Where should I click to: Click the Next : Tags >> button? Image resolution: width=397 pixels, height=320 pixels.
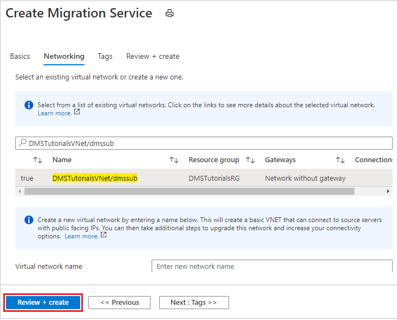(x=194, y=303)
